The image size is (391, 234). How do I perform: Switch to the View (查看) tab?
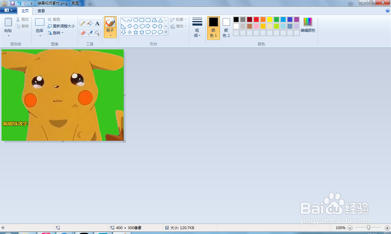click(x=41, y=11)
